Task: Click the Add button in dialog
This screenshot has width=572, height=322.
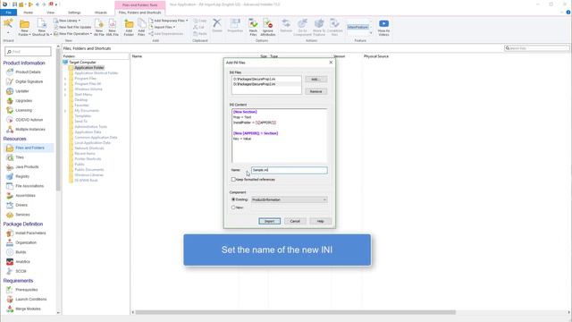Action: point(315,80)
